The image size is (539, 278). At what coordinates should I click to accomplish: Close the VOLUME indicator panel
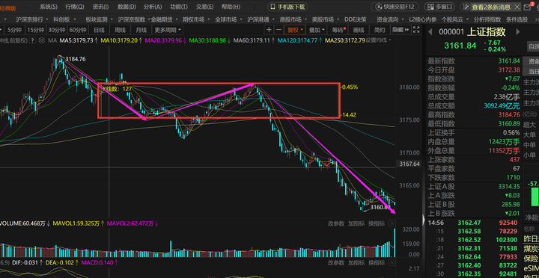pos(392,223)
